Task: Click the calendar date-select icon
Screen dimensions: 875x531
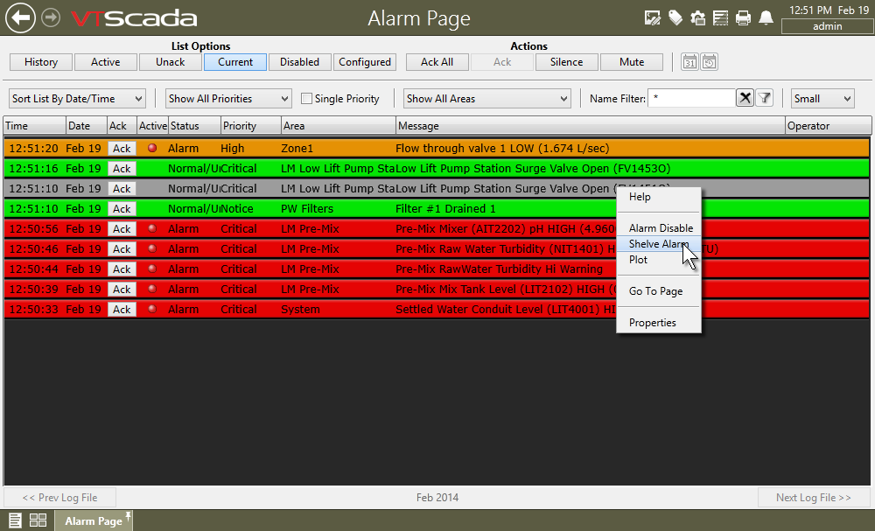Action: [x=689, y=62]
